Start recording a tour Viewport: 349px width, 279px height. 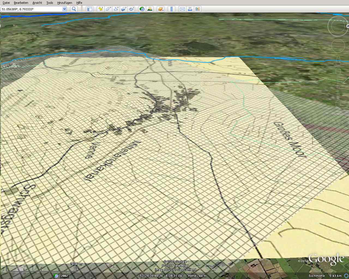click(x=131, y=9)
